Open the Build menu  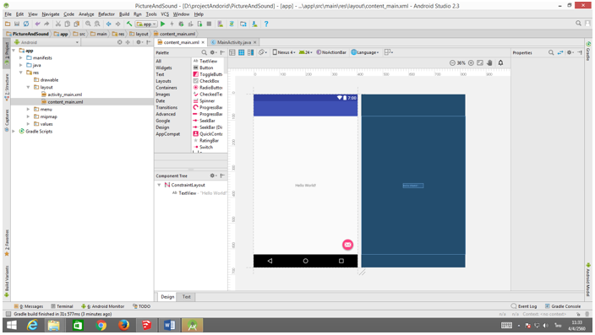(124, 14)
